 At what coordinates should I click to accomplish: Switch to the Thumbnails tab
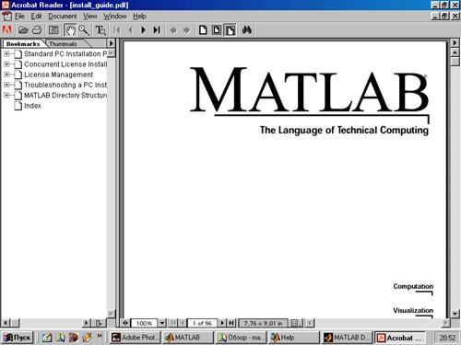63,44
